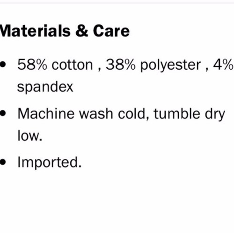Screen dimensions: 234x233
Task: Click the word Care in the heading
Action: [x=111, y=31]
